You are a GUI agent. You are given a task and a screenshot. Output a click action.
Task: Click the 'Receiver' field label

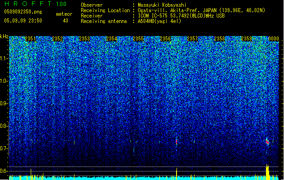[x=92, y=16]
